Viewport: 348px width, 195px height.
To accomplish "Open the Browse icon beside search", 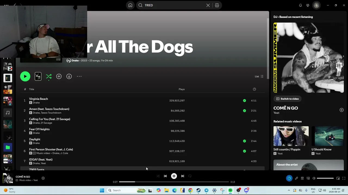I will point(217,5).
